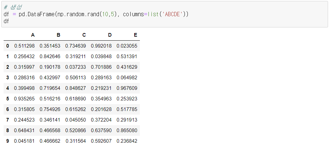Select cell value 0.615262
The height and width of the screenshot is (146, 329).
tap(75, 109)
